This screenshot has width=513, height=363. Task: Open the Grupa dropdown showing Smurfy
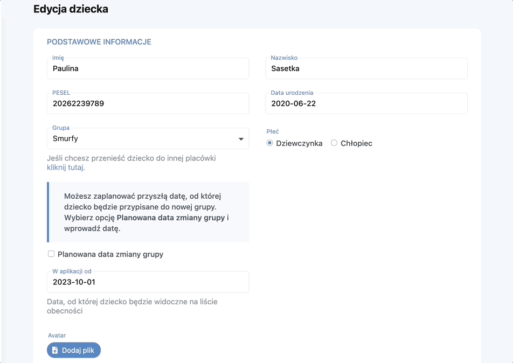click(148, 138)
